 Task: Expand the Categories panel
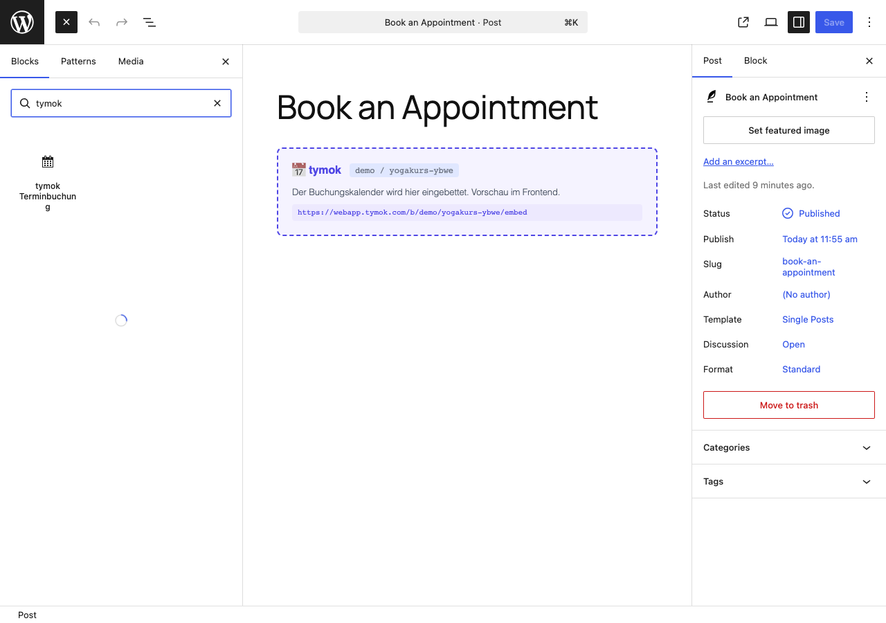point(789,447)
